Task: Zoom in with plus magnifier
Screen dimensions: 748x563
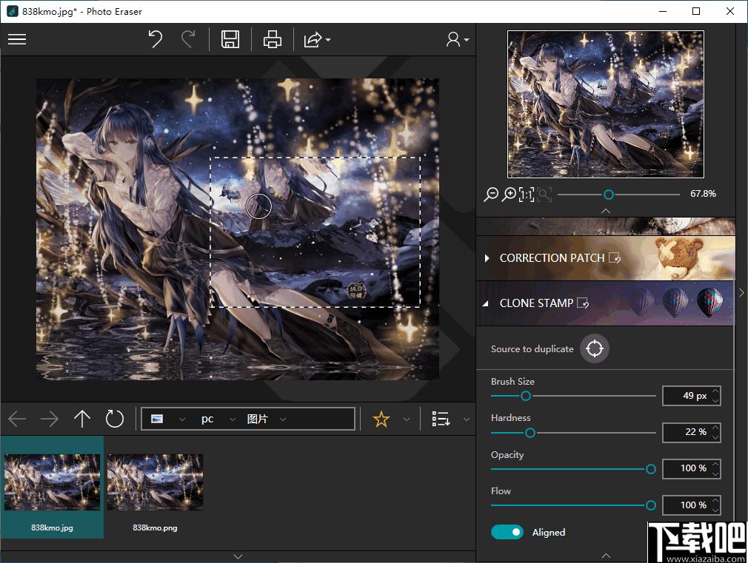Action: [509, 194]
